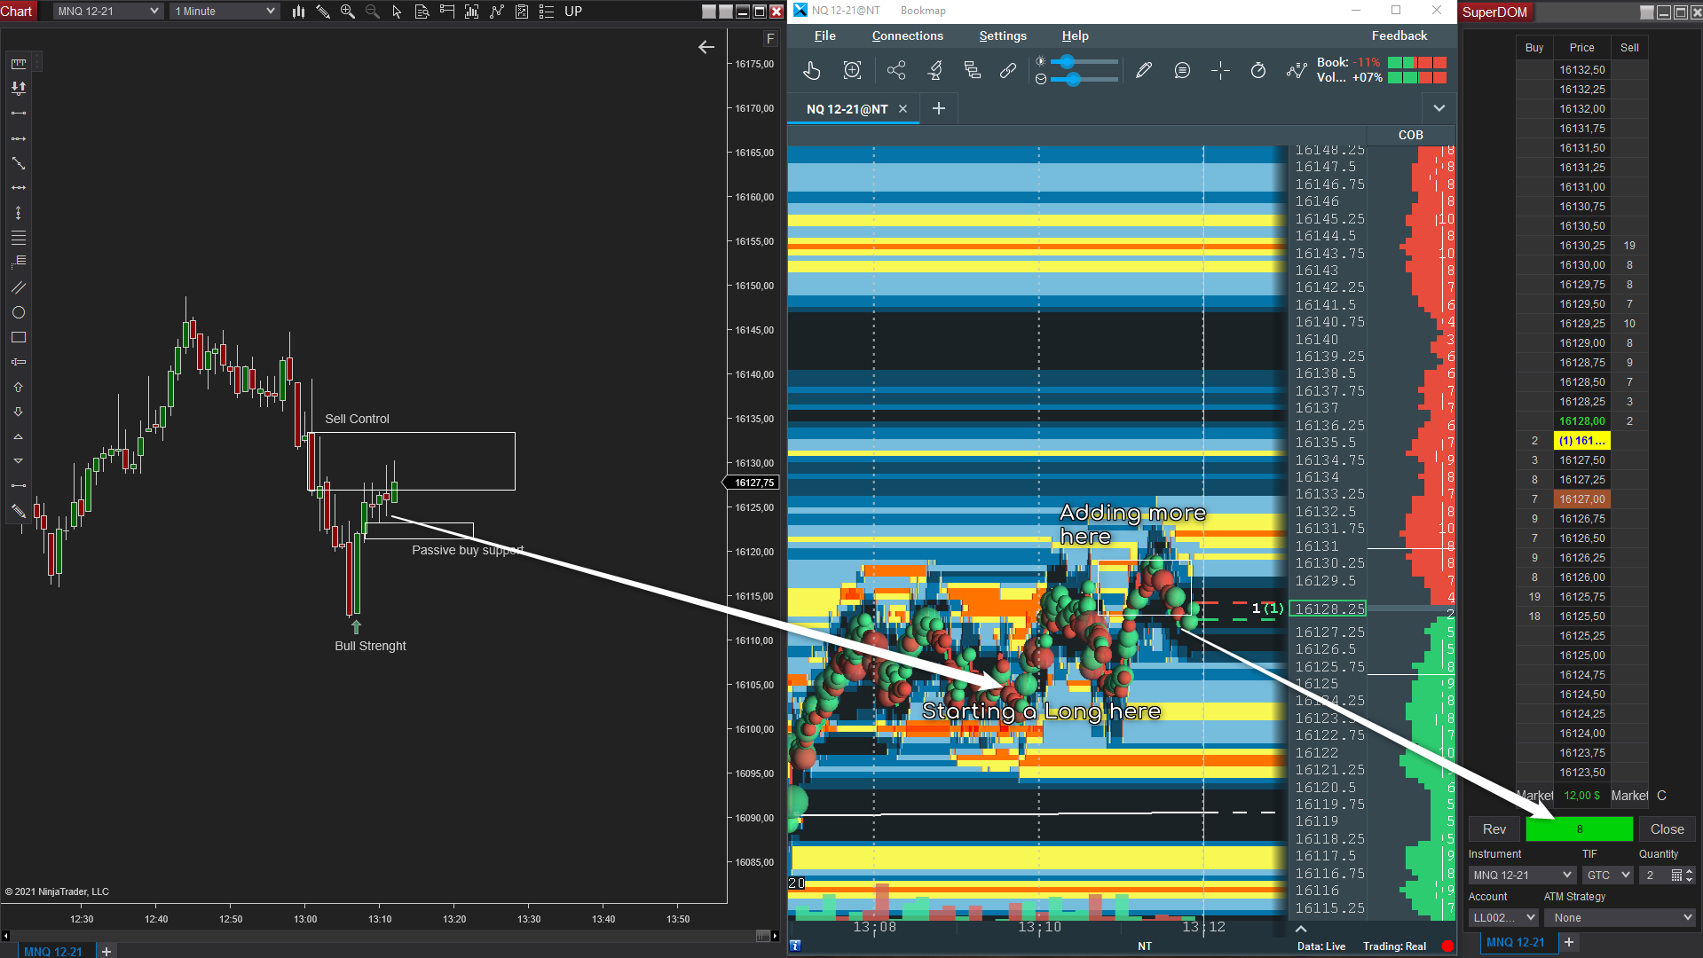1703x958 pixels.
Task: Toggle the F button on the chart
Action: point(770,39)
